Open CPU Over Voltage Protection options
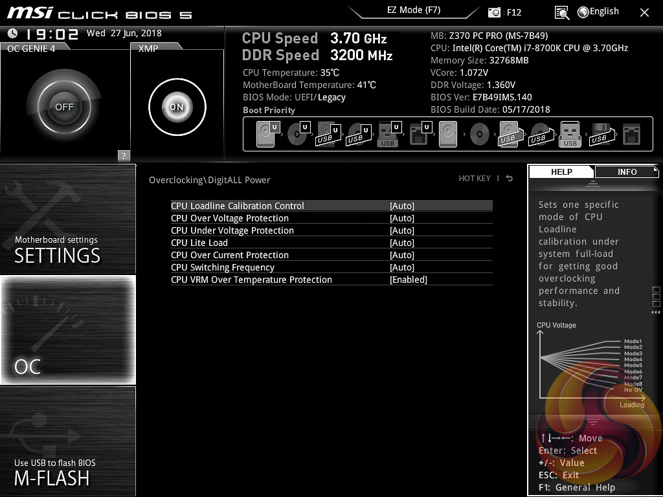 pyautogui.click(x=331, y=218)
